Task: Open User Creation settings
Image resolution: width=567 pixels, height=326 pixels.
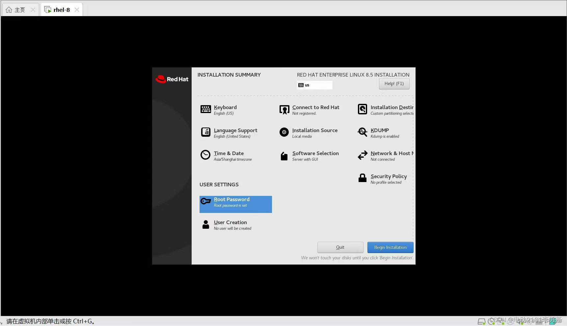Action: (230, 222)
